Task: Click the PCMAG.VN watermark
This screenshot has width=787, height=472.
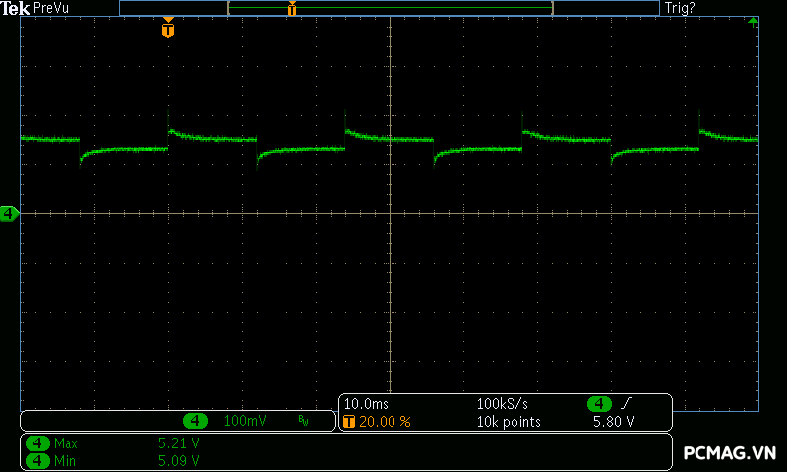Action: coord(729,452)
